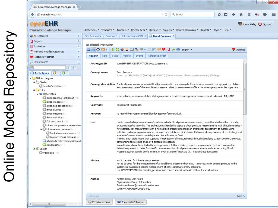The image size is (278, 208).
Task: Click the blue envelope email icon
Action: (178, 50)
